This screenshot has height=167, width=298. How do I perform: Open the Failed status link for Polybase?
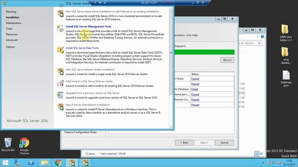pyautogui.click(x=195, y=89)
